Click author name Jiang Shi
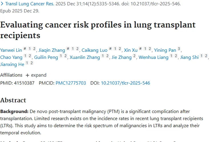Screen dimensions: 214x142 189,57
